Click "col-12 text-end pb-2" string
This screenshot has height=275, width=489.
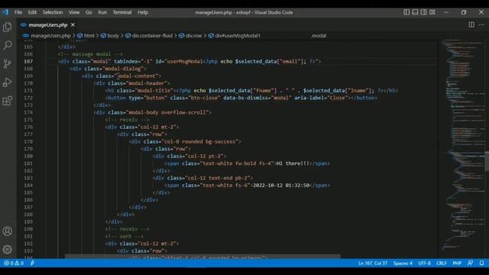(x=217, y=178)
